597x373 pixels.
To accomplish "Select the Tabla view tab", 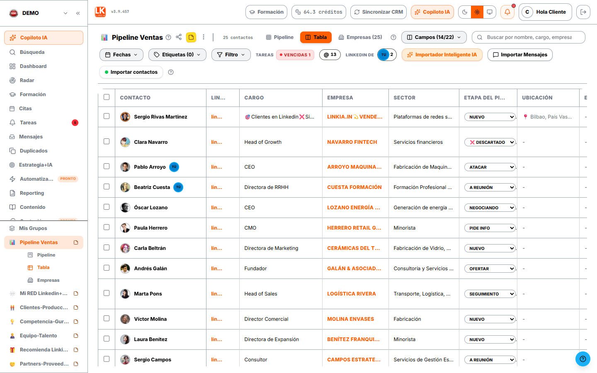I will click(x=316, y=37).
